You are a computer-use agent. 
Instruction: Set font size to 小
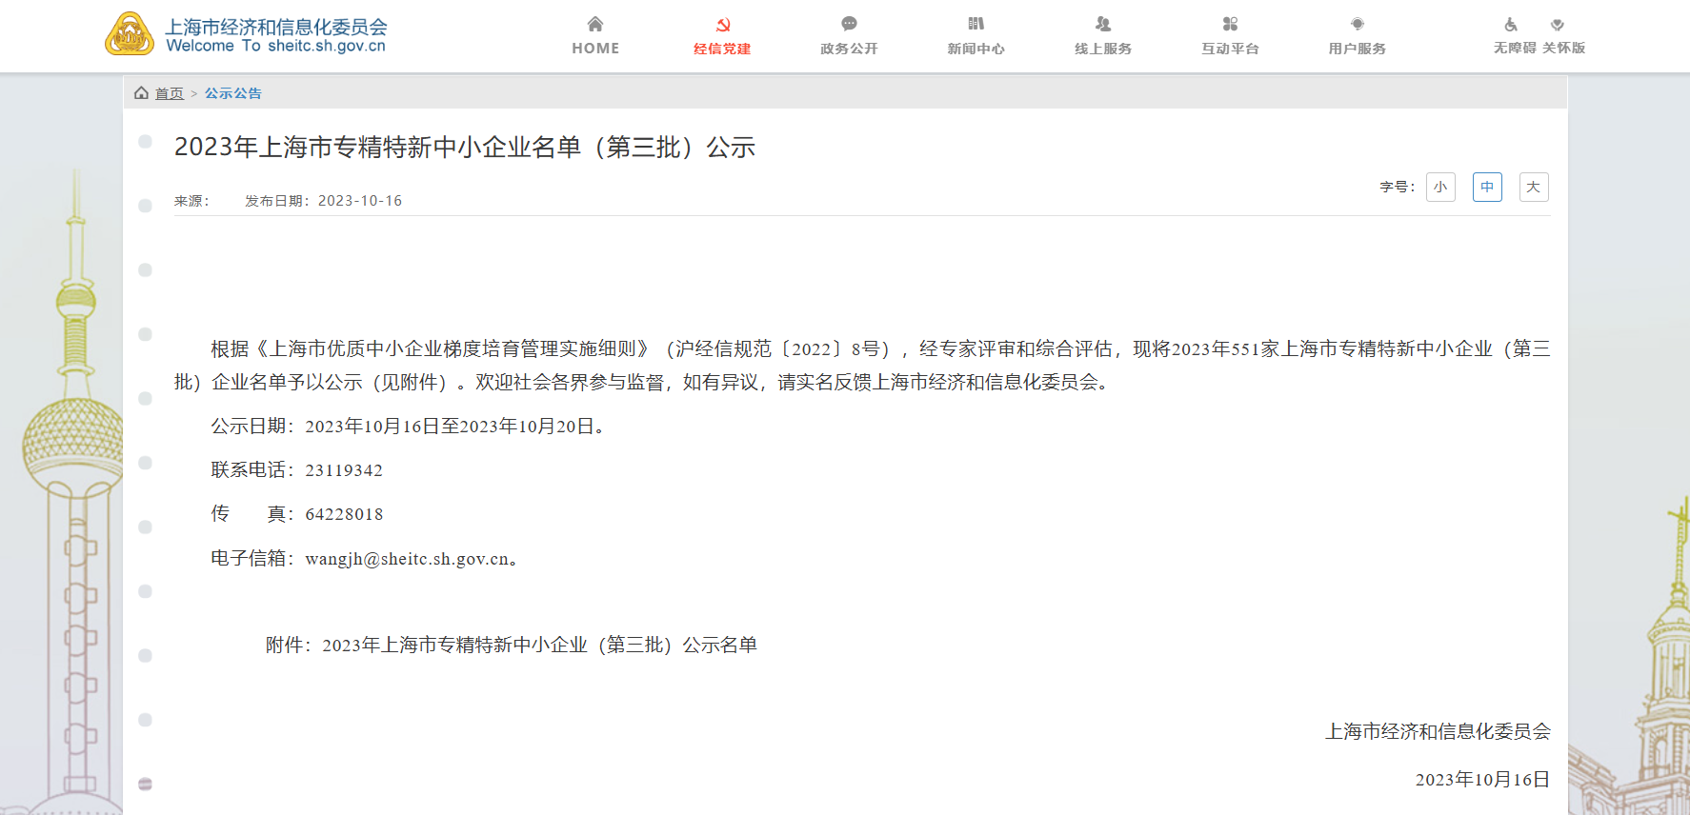pyautogui.click(x=1440, y=188)
